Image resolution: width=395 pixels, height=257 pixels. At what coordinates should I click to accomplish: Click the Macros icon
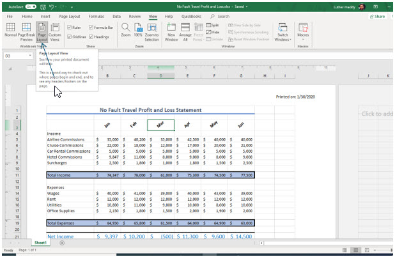(x=303, y=27)
